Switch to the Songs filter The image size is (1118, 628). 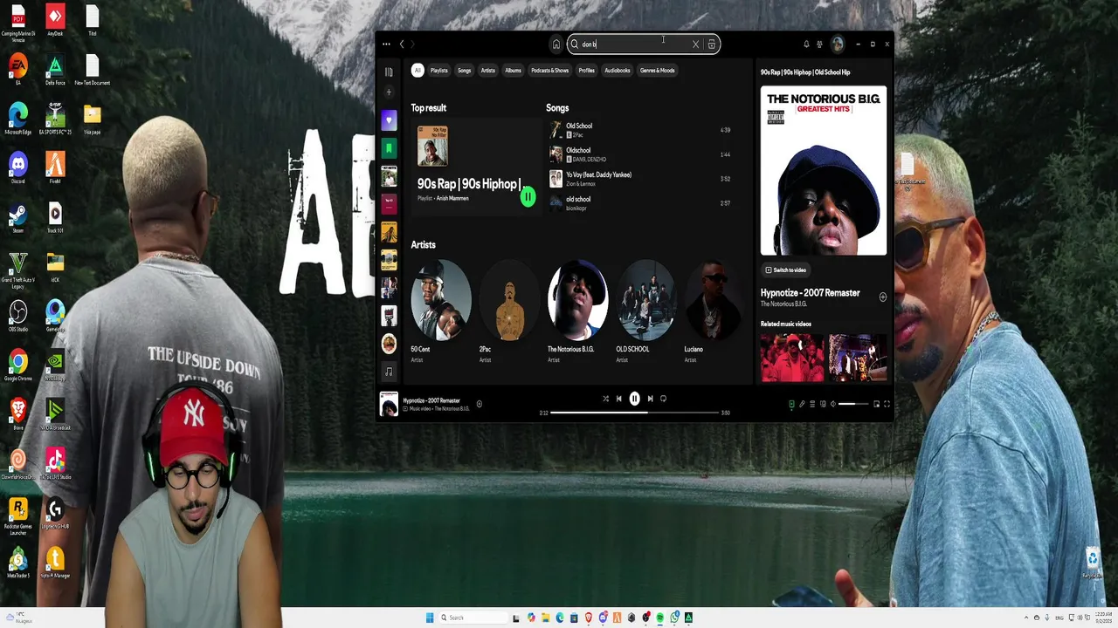(x=464, y=71)
